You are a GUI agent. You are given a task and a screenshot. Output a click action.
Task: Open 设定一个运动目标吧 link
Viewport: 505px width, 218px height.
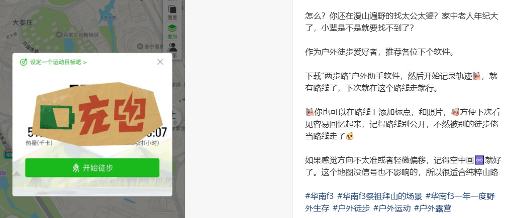pyautogui.click(x=58, y=62)
